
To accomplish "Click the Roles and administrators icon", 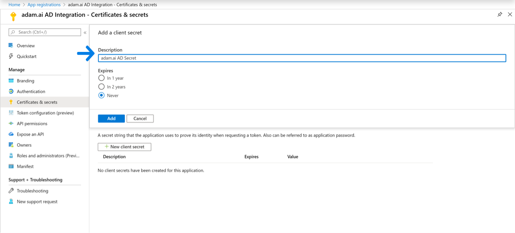I will [x=11, y=155].
